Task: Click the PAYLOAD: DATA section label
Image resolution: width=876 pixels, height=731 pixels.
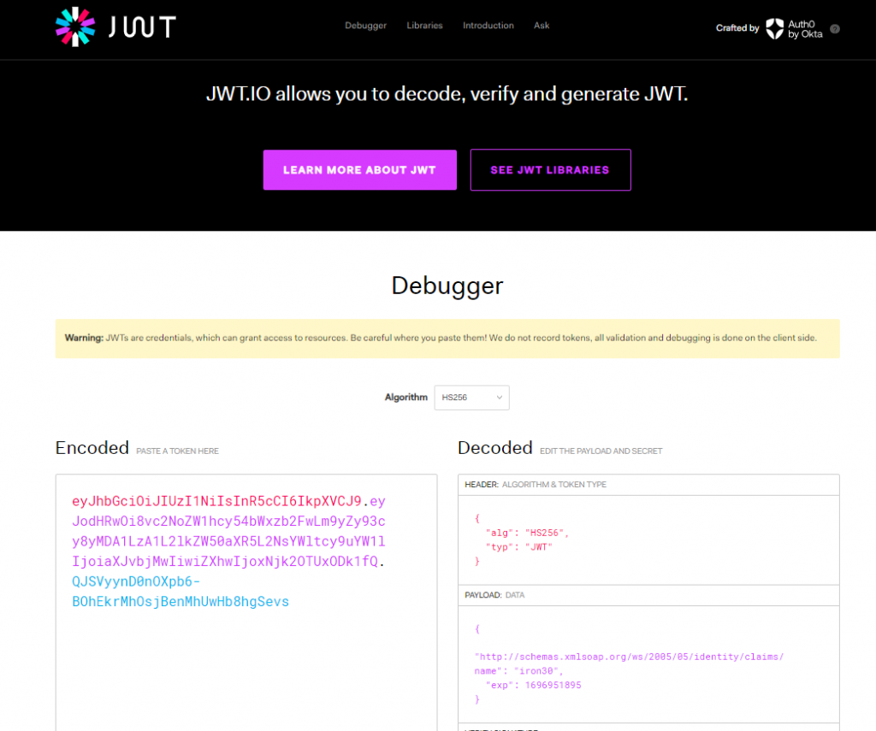Action: (494, 595)
